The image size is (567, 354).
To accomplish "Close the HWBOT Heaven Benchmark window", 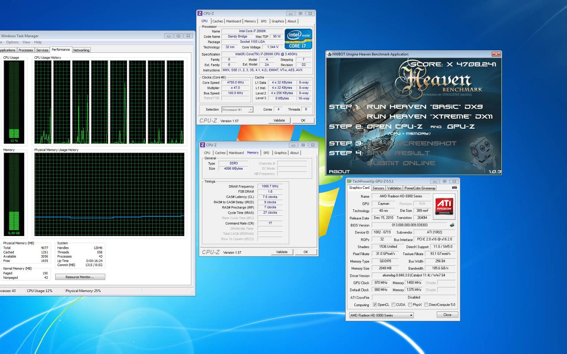I will pyautogui.click(x=496, y=54).
